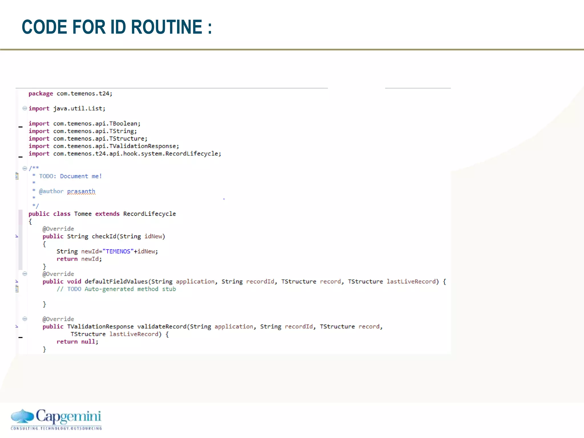584x438 pixels.
Task: Click the task marker icon beside Auto-generated method stub
Action: pyautogui.click(x=17, y=289)
